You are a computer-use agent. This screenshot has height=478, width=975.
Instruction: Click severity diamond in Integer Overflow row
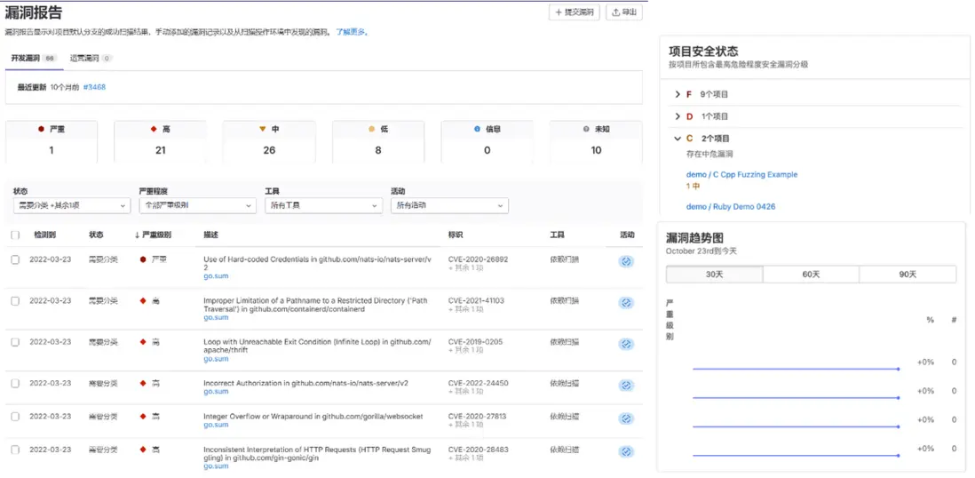click(x=144, y=416)
